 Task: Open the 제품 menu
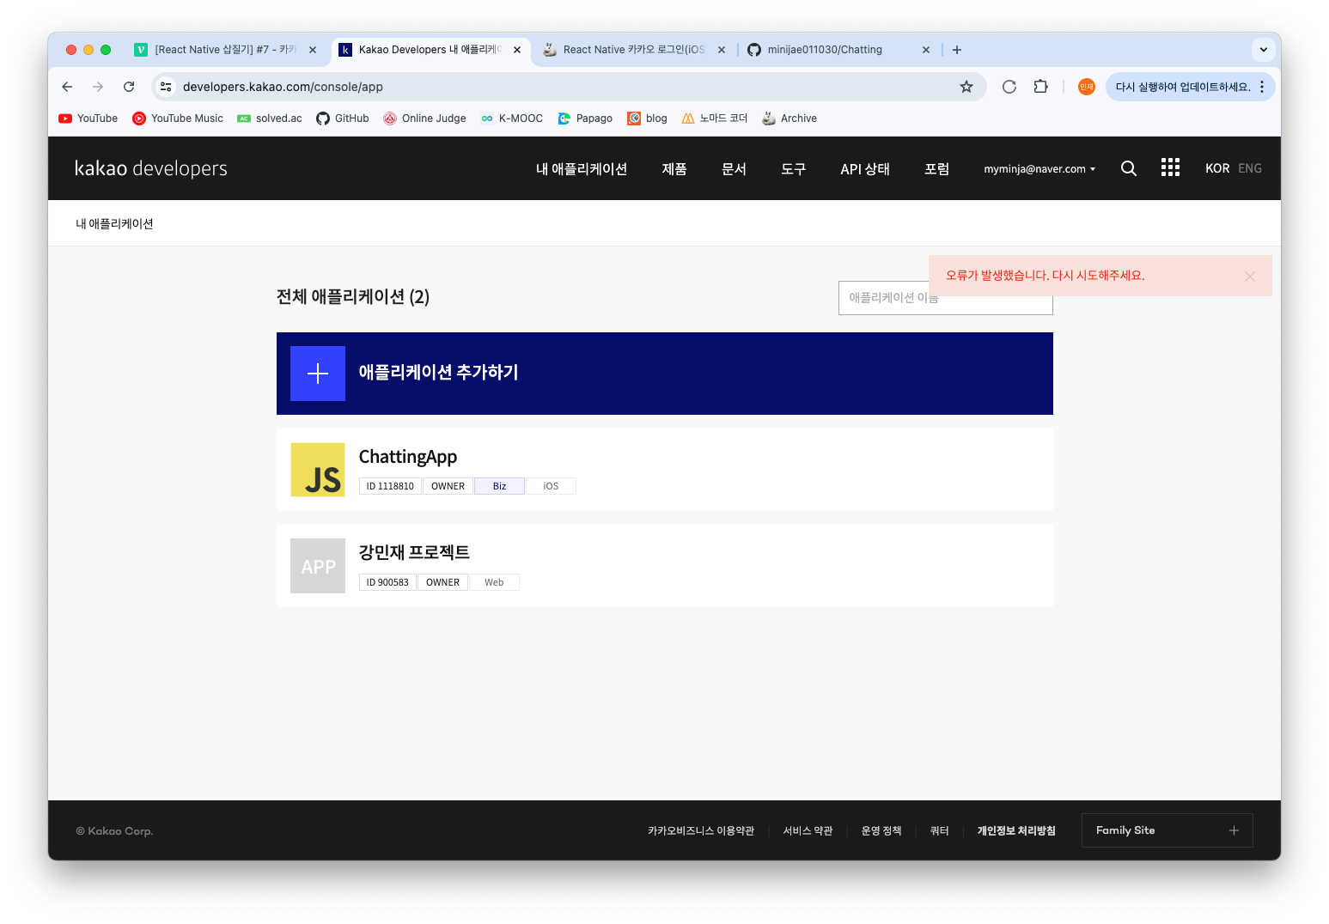[x=674, y=169]
